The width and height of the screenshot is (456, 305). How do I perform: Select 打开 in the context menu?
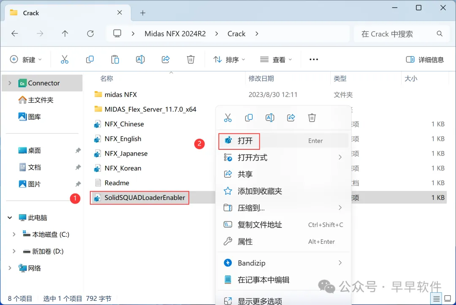(283, 141)
